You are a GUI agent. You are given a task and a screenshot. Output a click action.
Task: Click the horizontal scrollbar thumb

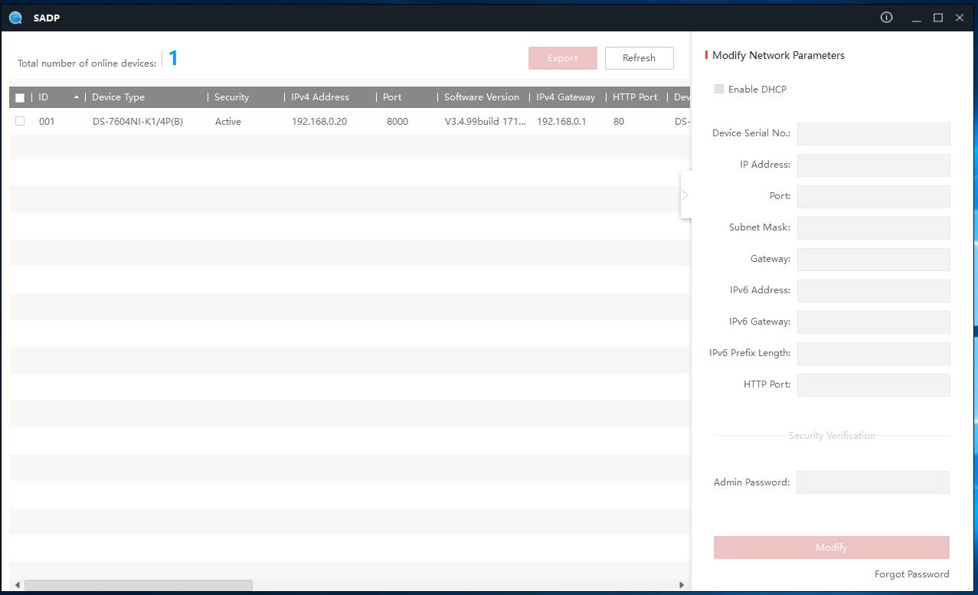point(138,586)
